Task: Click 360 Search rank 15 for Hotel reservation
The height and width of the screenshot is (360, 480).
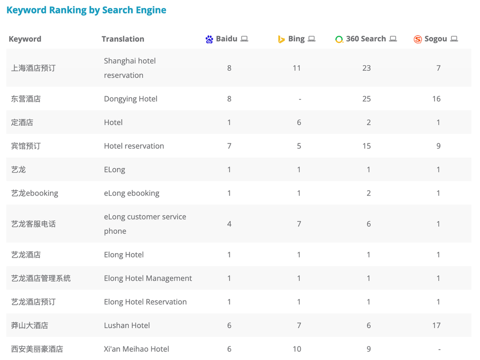Action: [x=367, y=146]
